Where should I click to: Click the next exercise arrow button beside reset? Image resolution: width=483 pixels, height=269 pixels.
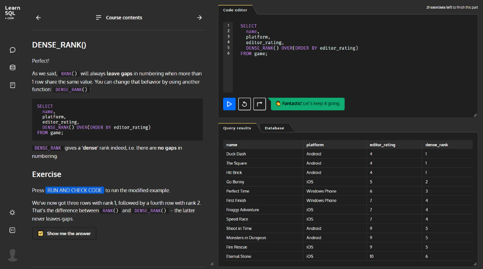pos(259,104)
